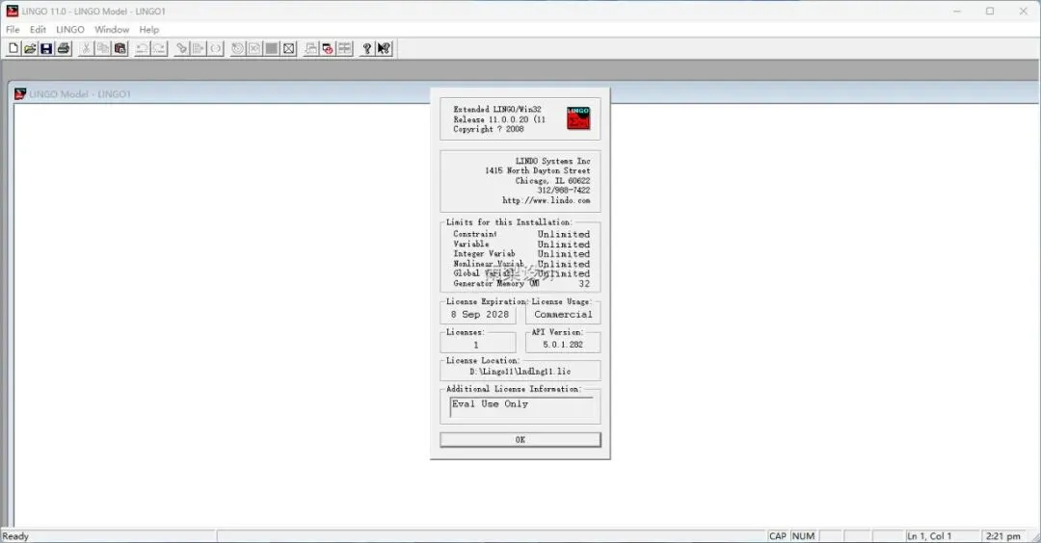Image resolution: width=1041 pixels, height=543 pixels.
Task: Click the 2:21 pm clock in status bar
Action: 1003,536
